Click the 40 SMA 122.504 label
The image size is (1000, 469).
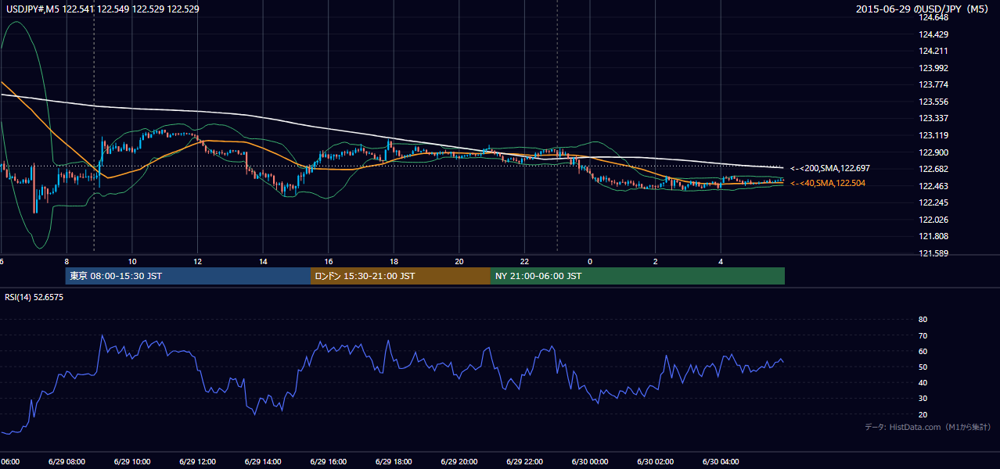coord(828,183)
